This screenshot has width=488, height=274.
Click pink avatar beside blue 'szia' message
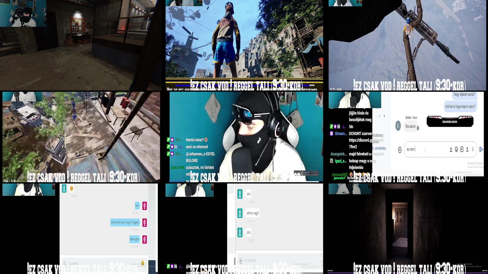point(144,206)
